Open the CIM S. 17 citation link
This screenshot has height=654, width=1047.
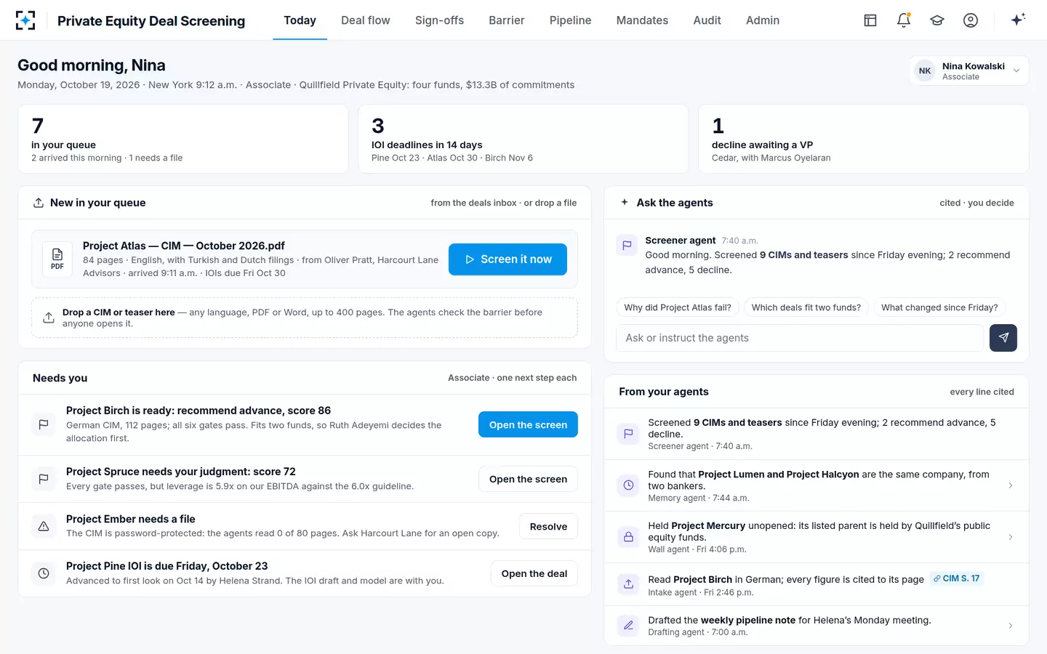pos(957,578)
